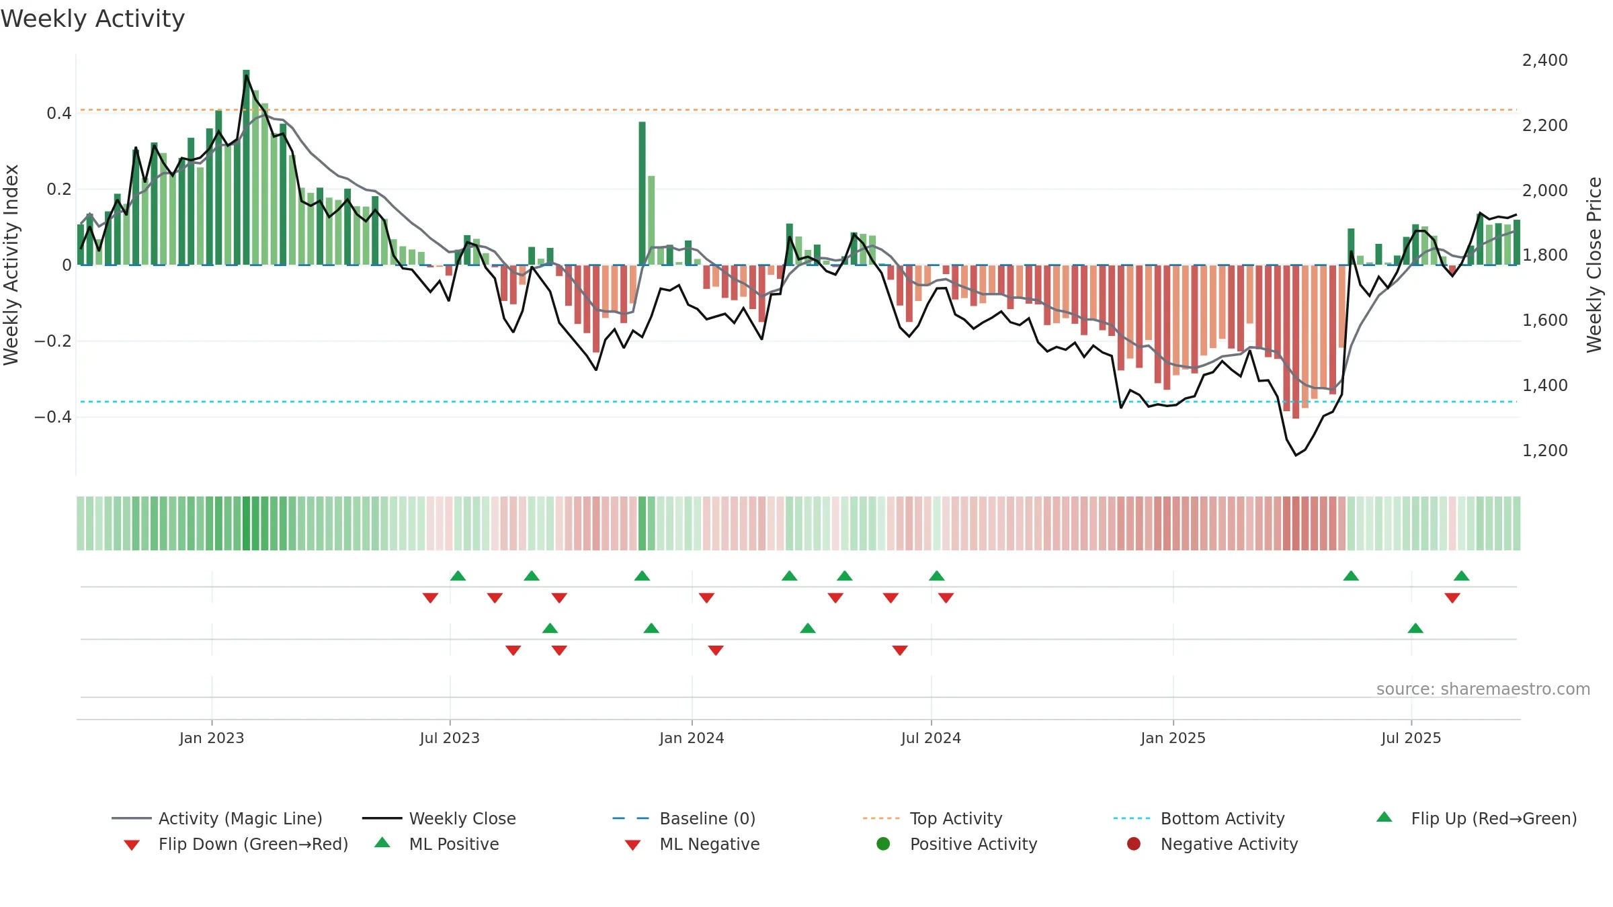Toggle Flip Down (Green→Red) legend entry
Screen dimensions: 1613x907
tap(235, 844)
